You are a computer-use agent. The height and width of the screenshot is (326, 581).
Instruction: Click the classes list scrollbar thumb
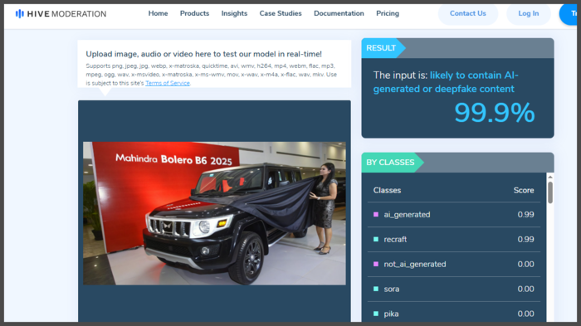coord(550,192)
